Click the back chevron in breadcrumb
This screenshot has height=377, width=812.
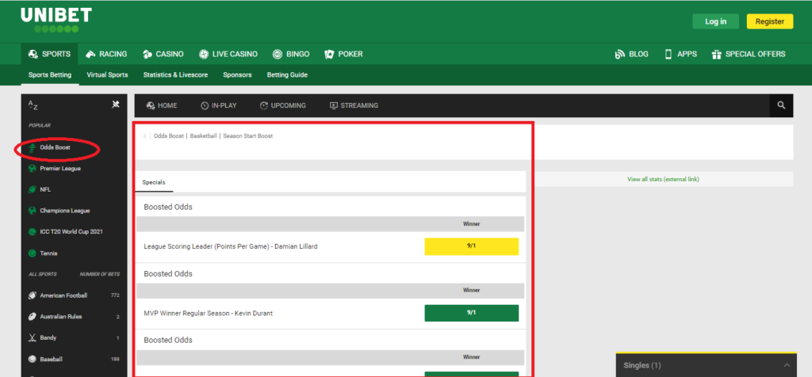(x=145, y=136)
